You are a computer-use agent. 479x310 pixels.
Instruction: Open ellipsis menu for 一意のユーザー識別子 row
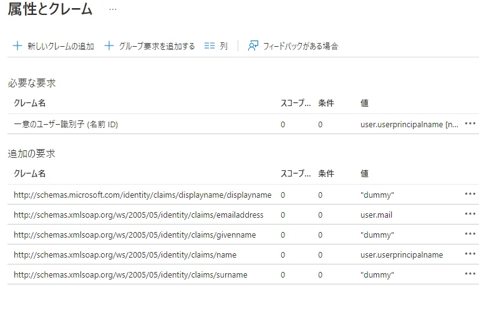[x=470, y=124]
